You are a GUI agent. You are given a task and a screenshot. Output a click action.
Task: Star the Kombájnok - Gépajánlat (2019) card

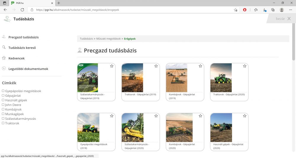point(200,66)
